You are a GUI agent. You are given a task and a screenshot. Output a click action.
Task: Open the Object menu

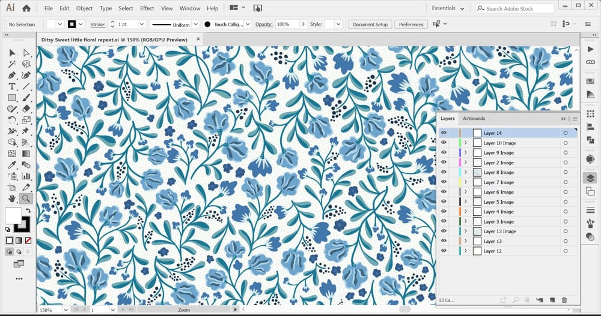coord(84,8)
